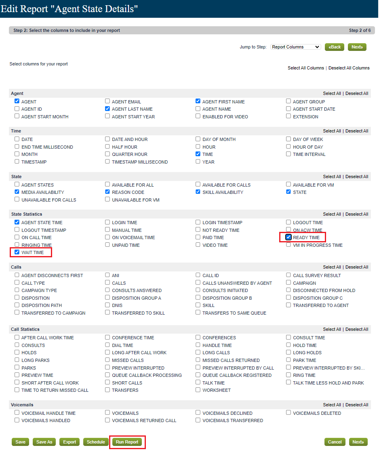Click the Export button
Viewport: 379px width, 454px height.
click(x=69, y=442)
